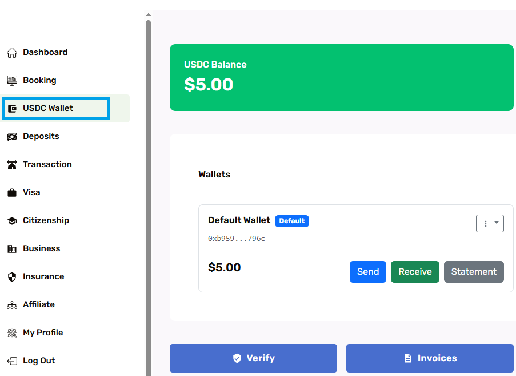Viewport: 516px width, 376px height.
Task: Click the My Profile gear icon
Action: click(x=12, y=333)
